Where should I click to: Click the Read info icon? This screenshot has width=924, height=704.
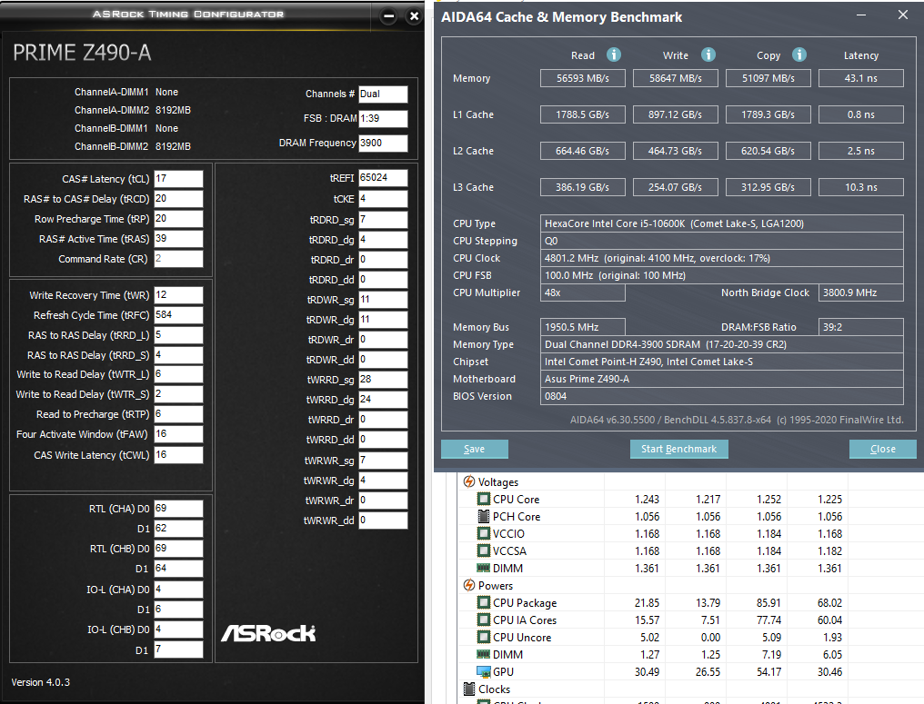614,55
